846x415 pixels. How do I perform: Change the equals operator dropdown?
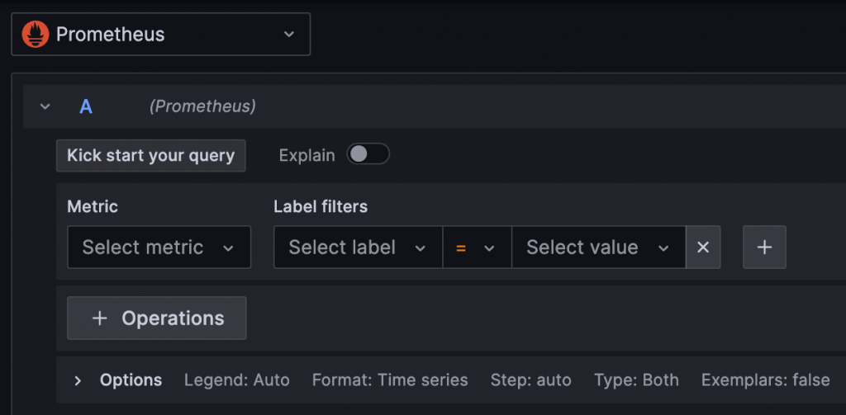[x=476, y=248]
